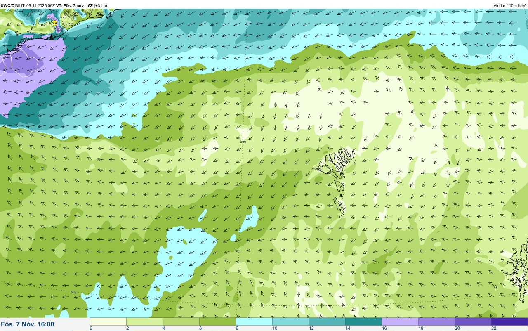Click the dark indigo swatch above 22
This screenshot has height=331, width=528.
[x=509, y=322]
